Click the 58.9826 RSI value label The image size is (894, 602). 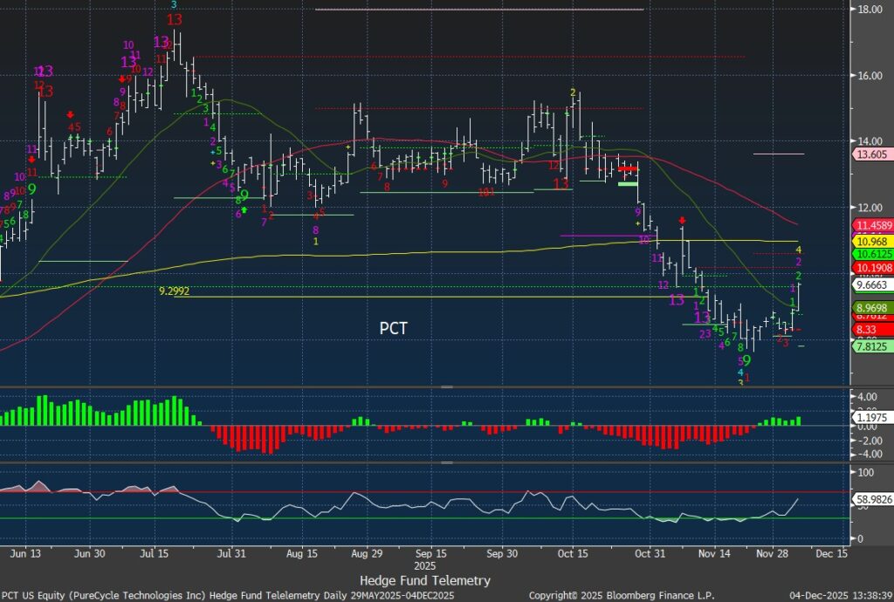[x=870, y=499]
